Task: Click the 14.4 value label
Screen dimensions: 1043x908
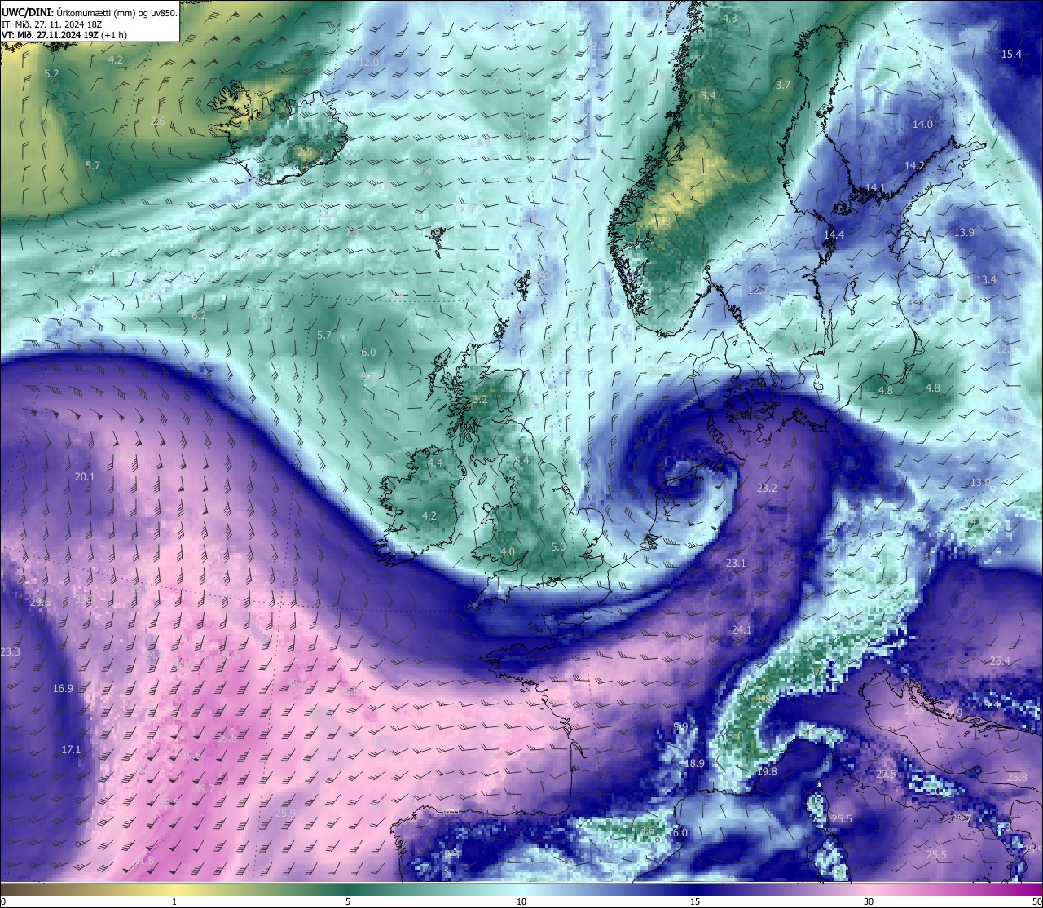Action: point(834,235)
